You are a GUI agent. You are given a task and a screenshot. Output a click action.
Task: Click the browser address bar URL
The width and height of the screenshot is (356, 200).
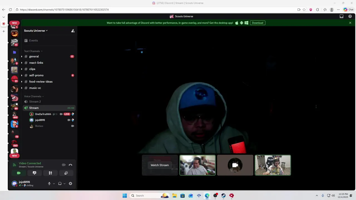[64, 10]
